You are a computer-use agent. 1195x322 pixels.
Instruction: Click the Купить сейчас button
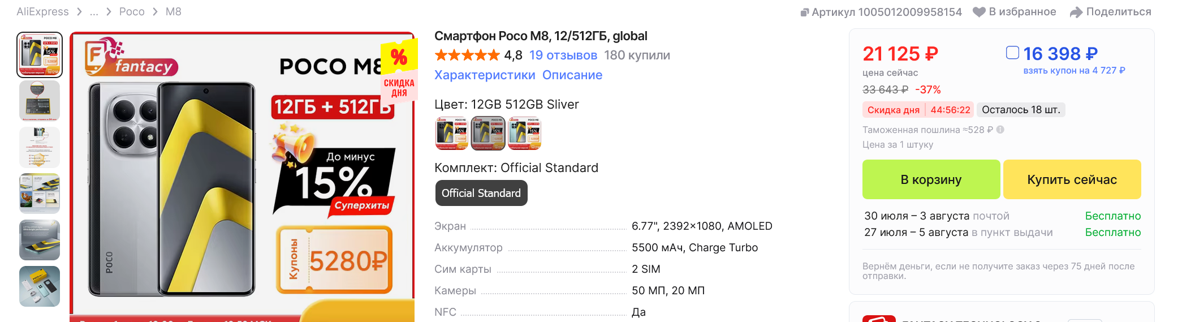coord(1072,179)
